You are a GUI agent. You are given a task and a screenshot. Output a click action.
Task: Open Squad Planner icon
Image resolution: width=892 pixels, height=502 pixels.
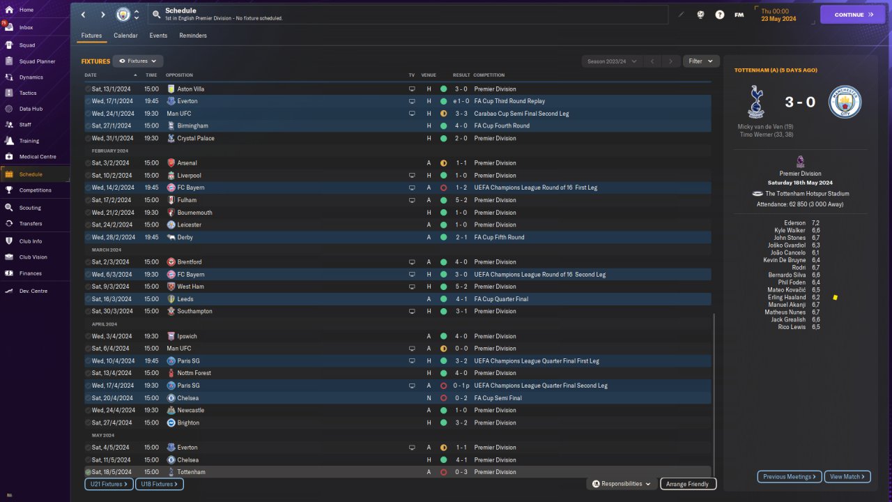click(x=8, y=61)
